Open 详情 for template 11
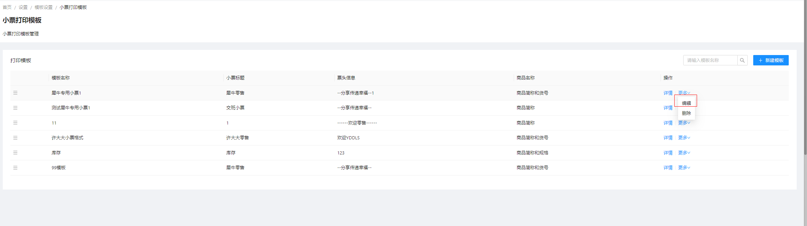The image size is (807, 226). click(668, 123)
